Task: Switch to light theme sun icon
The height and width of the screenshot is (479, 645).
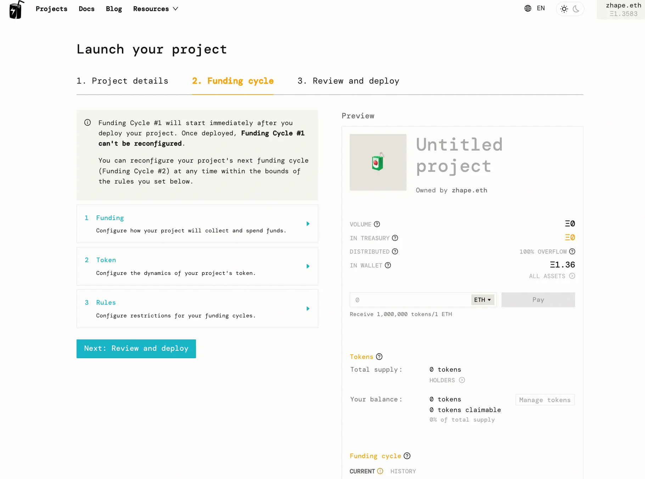Action: tap(564, 9)
